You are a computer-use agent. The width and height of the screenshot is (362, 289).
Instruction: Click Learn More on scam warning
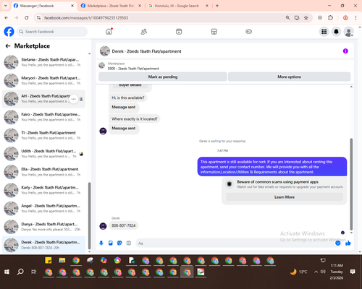coord(285,197)
